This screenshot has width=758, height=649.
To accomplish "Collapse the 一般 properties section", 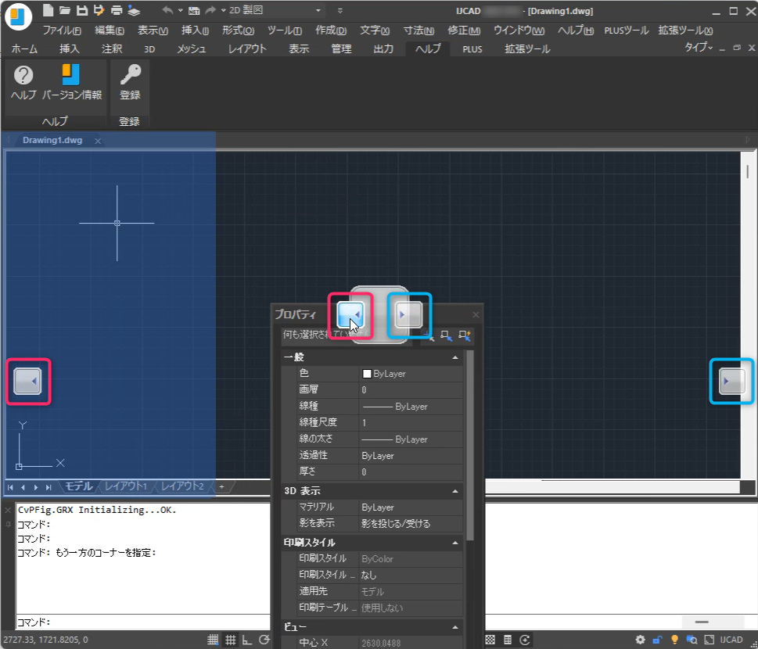I will coord(455,357).
